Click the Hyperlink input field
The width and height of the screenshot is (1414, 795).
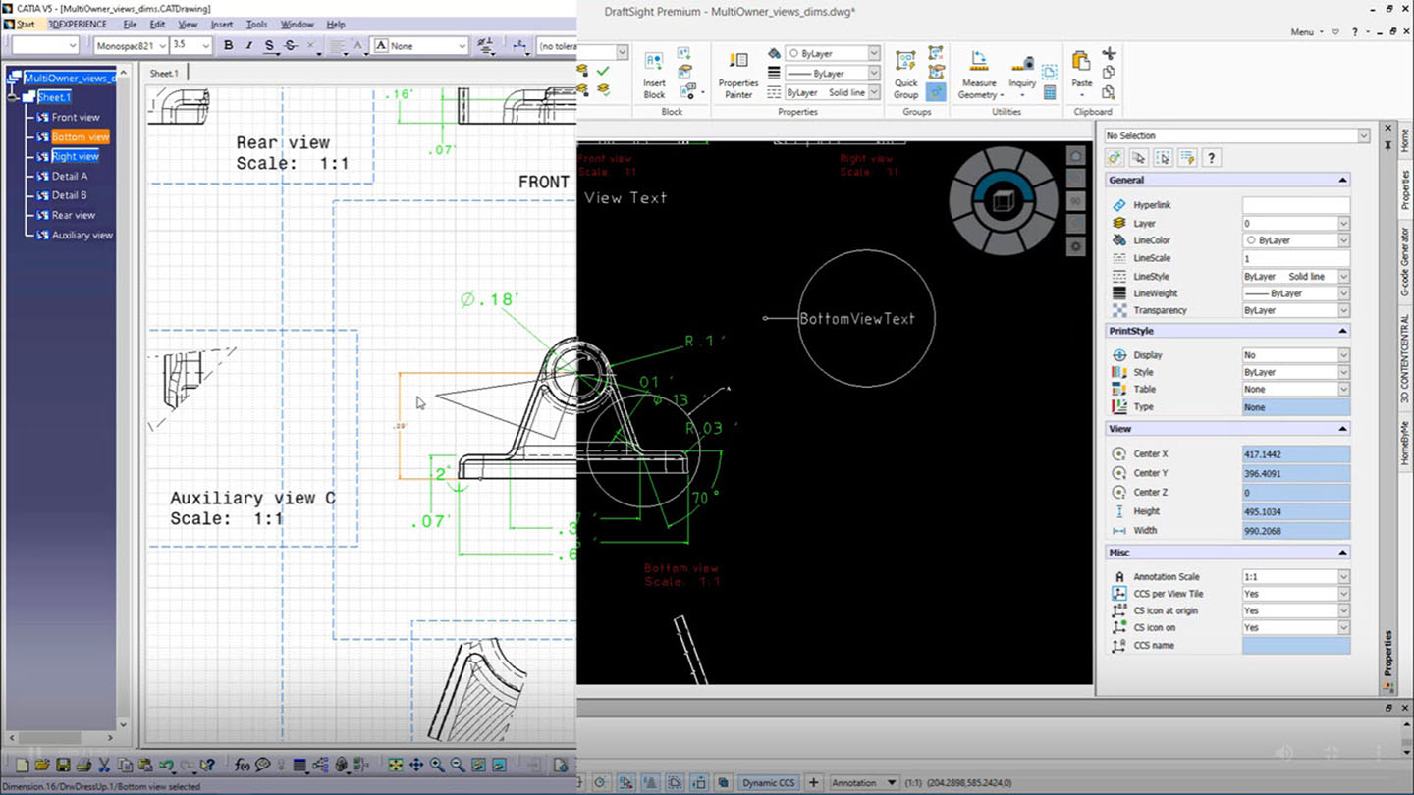coord(1296,205)
